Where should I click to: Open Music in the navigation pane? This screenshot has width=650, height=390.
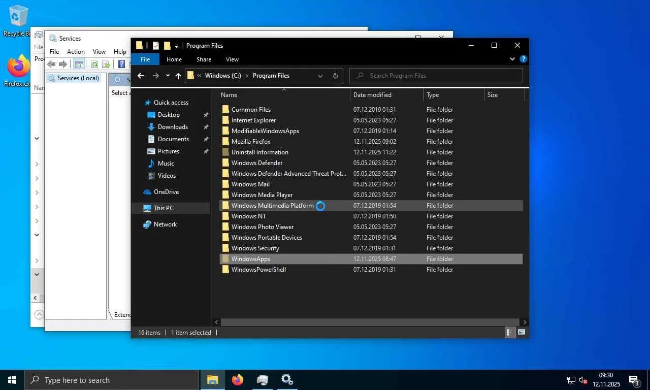[166, 164]
